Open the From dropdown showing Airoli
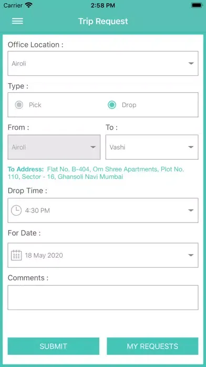The image size is (206, 367). [x=54, y=147]
